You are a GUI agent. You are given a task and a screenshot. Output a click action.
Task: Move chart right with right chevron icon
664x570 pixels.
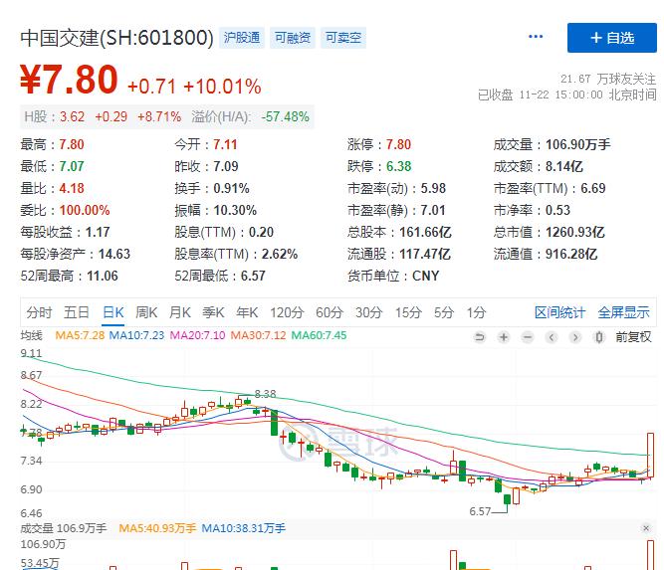tap(575, 337)
